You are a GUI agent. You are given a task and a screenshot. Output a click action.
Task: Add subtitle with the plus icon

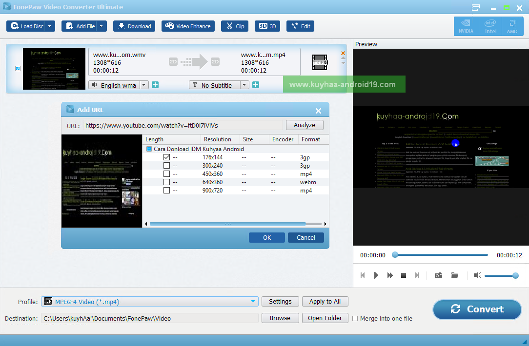[x=256, y=85]
